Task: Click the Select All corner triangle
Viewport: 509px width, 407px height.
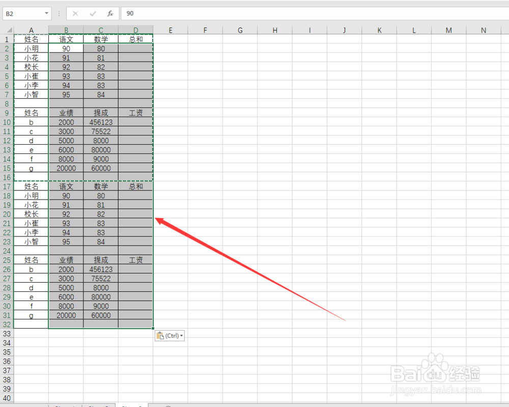Action: (x=9, y=30)
